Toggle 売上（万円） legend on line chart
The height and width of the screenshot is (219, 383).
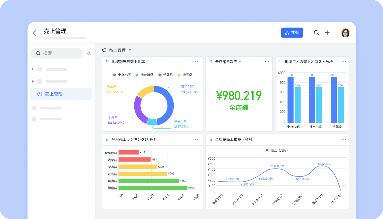tap(277, 150)
